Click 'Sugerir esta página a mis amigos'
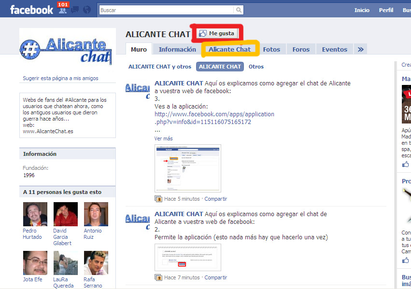The width and height of the screenshot is (411, 289). [60, 78]
